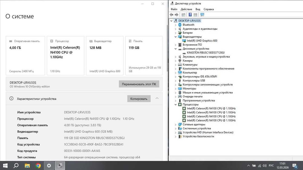Screen dimensions: 303x170
Task: Select Компоненты программного обеспечения item
Action: (x=208, y=68)
